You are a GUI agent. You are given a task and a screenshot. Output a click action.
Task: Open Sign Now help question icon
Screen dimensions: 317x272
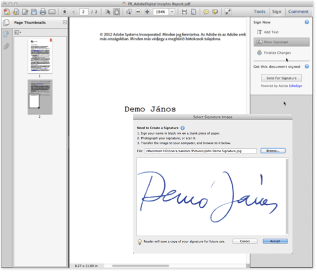coord(307,22)
